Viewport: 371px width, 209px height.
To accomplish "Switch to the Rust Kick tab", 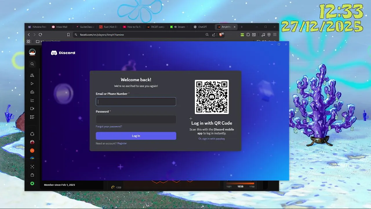I will (109, 27).
